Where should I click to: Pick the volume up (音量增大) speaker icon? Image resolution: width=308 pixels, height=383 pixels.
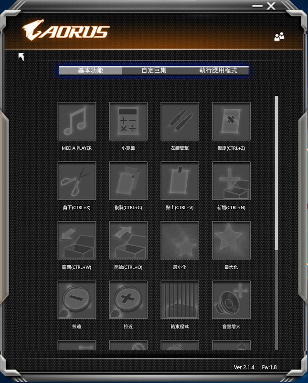(231, 300)
